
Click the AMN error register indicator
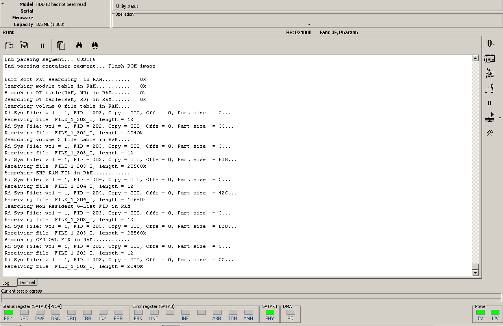pos(248,312)
